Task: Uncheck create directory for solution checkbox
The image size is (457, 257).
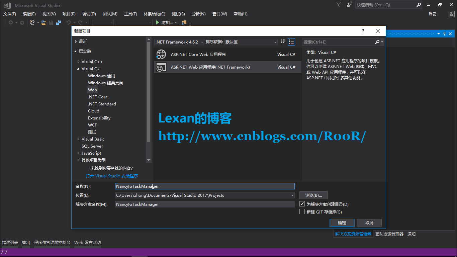Action: point(302,204)
